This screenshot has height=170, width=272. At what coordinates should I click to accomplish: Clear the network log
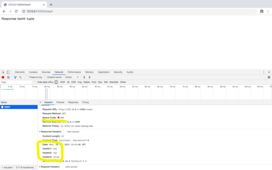click(x=8, y=77)
